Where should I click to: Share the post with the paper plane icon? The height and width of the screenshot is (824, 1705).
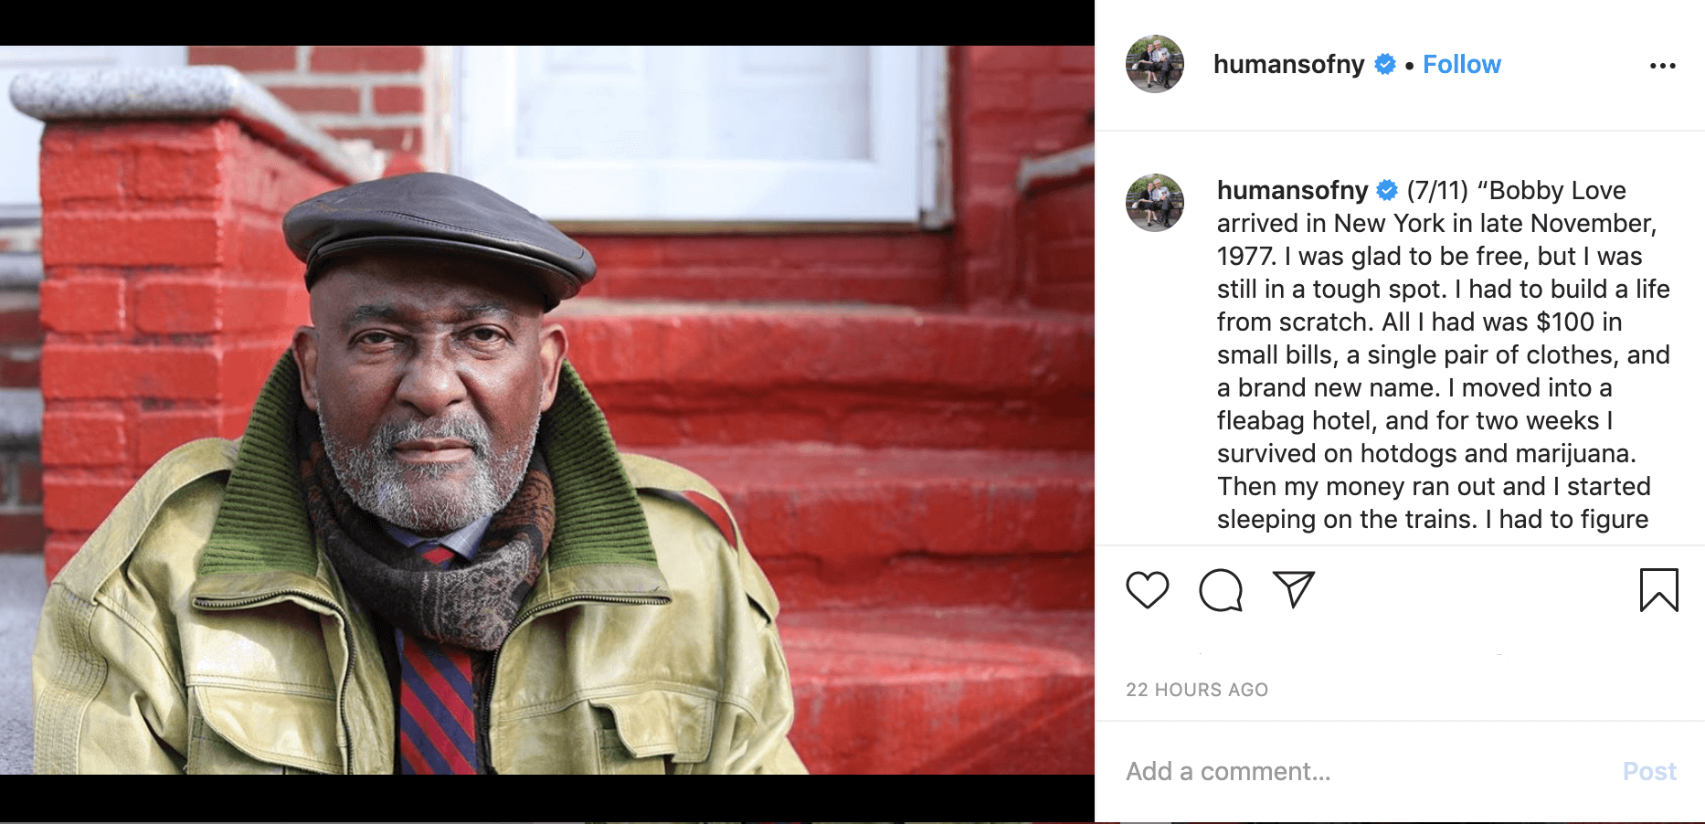(1294, 590)
